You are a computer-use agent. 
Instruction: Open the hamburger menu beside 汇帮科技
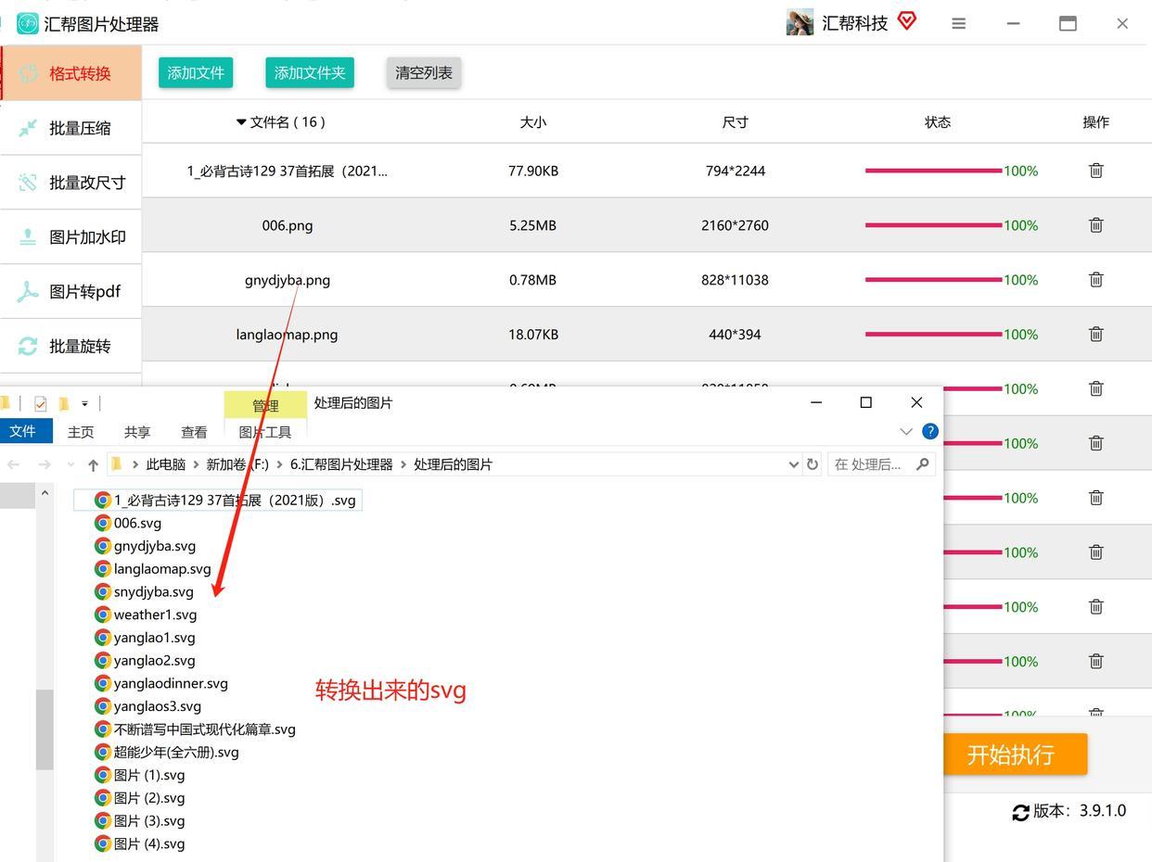pyautogui.click(x=958, y=22)
